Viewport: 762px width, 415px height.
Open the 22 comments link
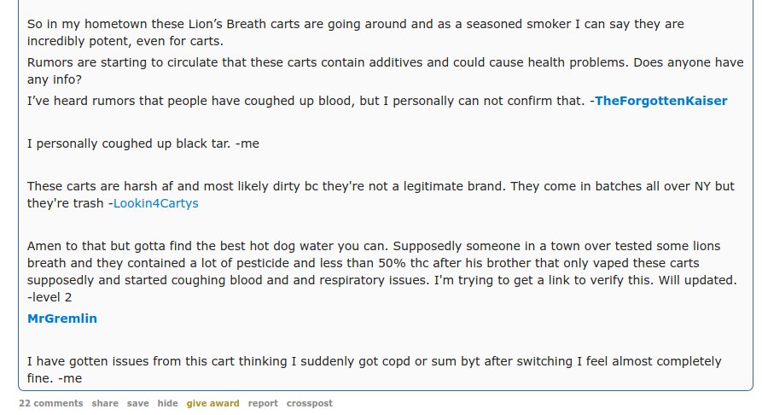click(x=51, y=403)
